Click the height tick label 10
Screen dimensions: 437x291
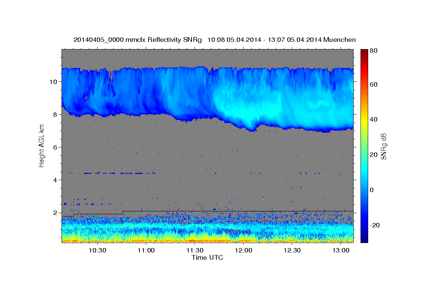pos(53,82)
